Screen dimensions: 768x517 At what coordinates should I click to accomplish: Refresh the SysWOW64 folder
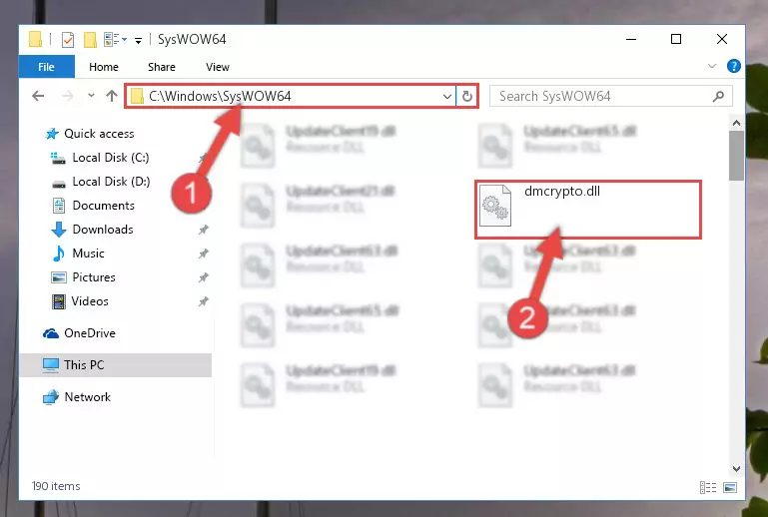466,96
